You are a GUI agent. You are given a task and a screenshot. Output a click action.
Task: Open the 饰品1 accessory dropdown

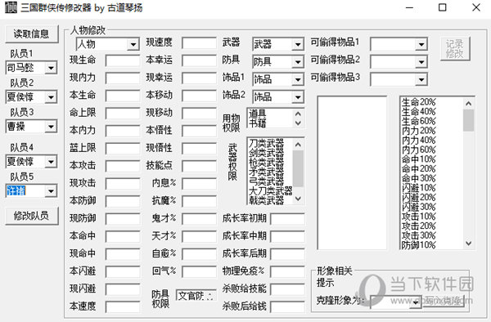coord(298,79)
